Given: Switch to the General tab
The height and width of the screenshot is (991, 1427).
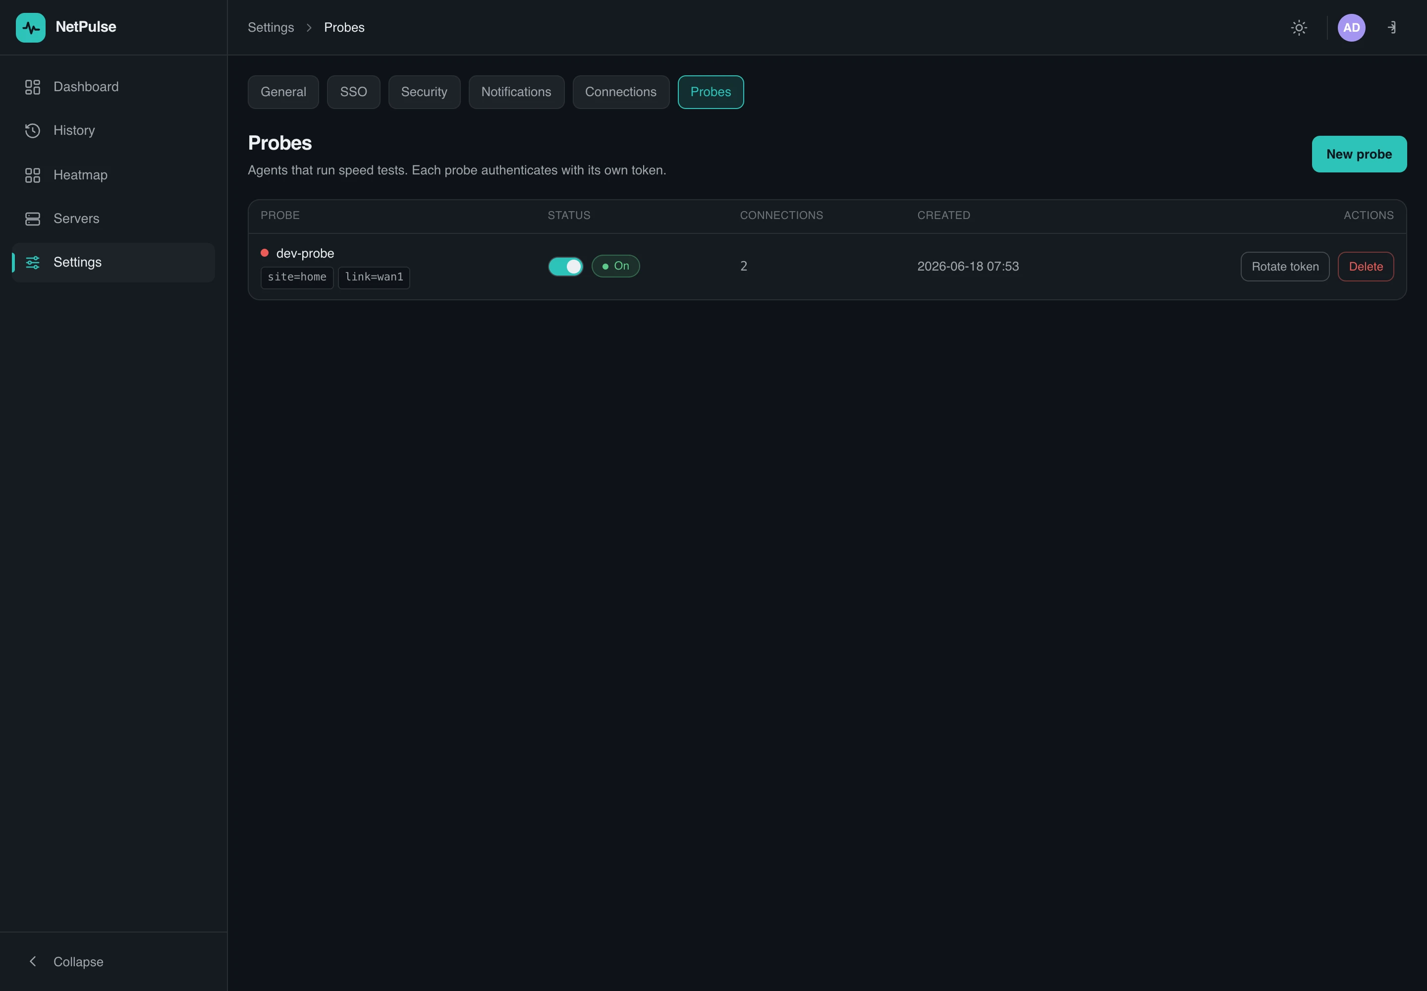Looking at the screenshot, I should tap(283, 92).
